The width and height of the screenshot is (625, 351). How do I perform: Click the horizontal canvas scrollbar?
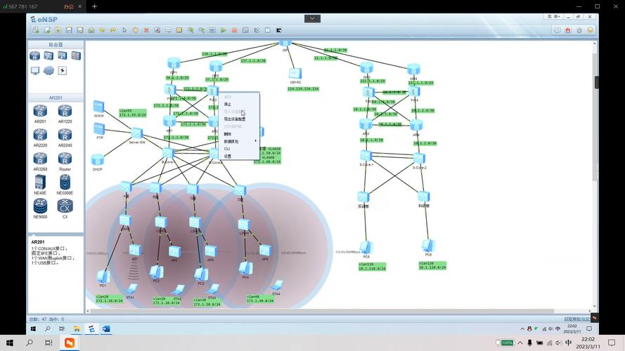point(323,311)
